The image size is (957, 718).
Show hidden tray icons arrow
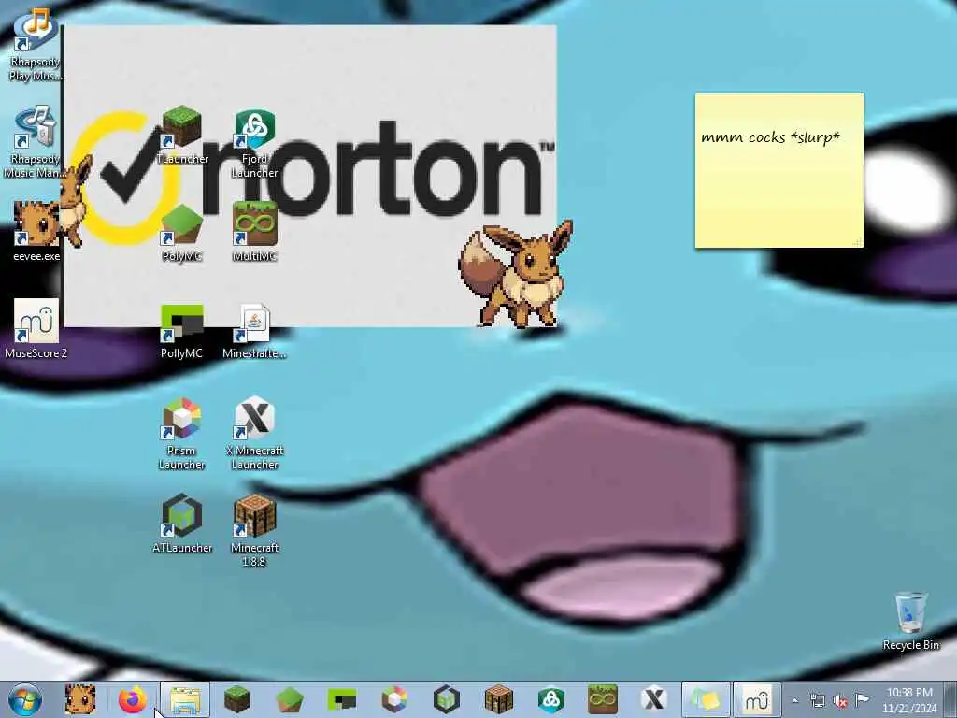tap(794, 700)
